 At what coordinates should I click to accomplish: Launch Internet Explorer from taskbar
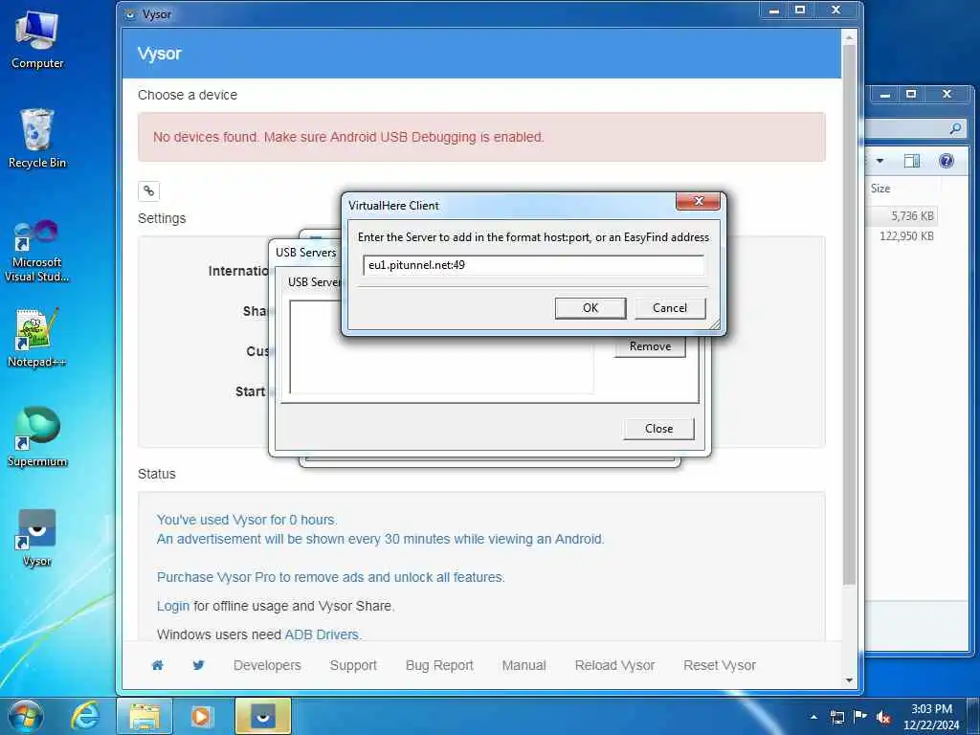point(84,716)
